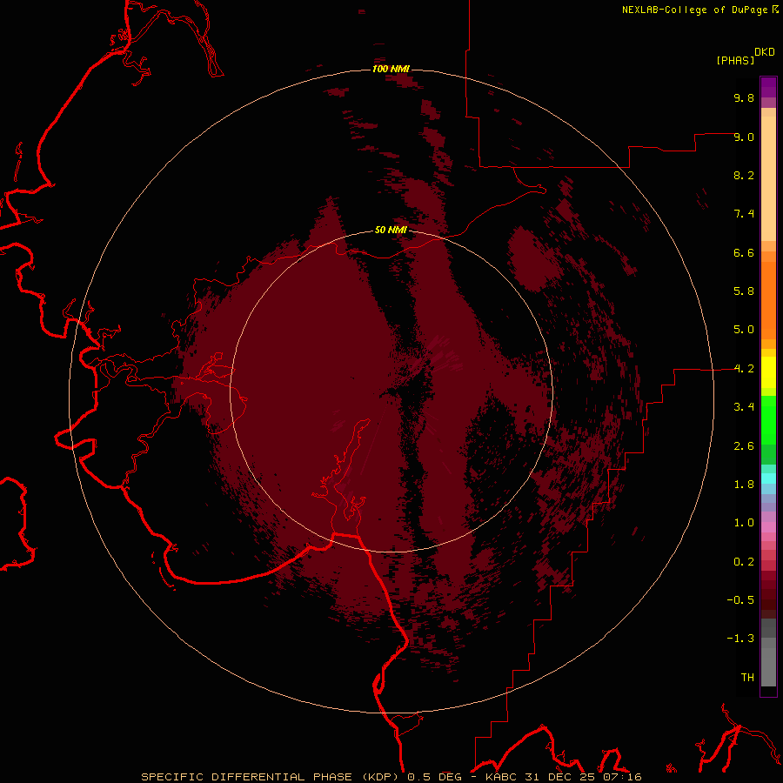The height and width of the screenshot is (783, 783).
Task: Click the 31 DEC 25 date in the caption
Action: click(x=559, y=777)
